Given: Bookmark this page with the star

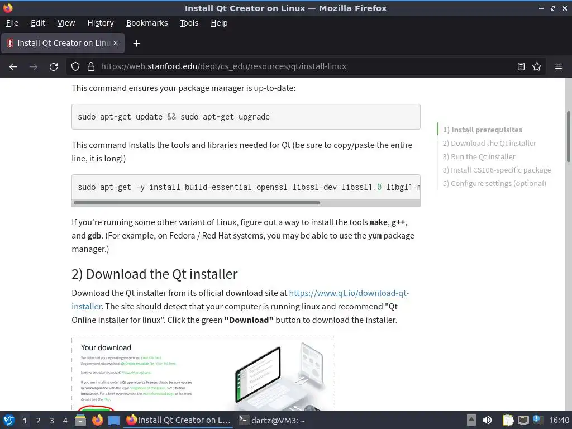Looking at the screenshot, I should (x=537, y=66).
